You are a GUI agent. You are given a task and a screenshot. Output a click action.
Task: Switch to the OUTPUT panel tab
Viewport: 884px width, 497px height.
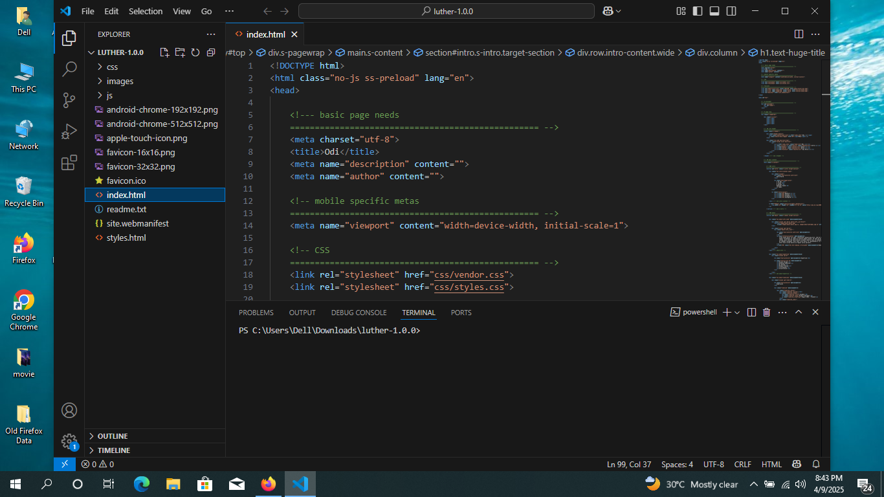pyautogui.click(x=302, y=313)
